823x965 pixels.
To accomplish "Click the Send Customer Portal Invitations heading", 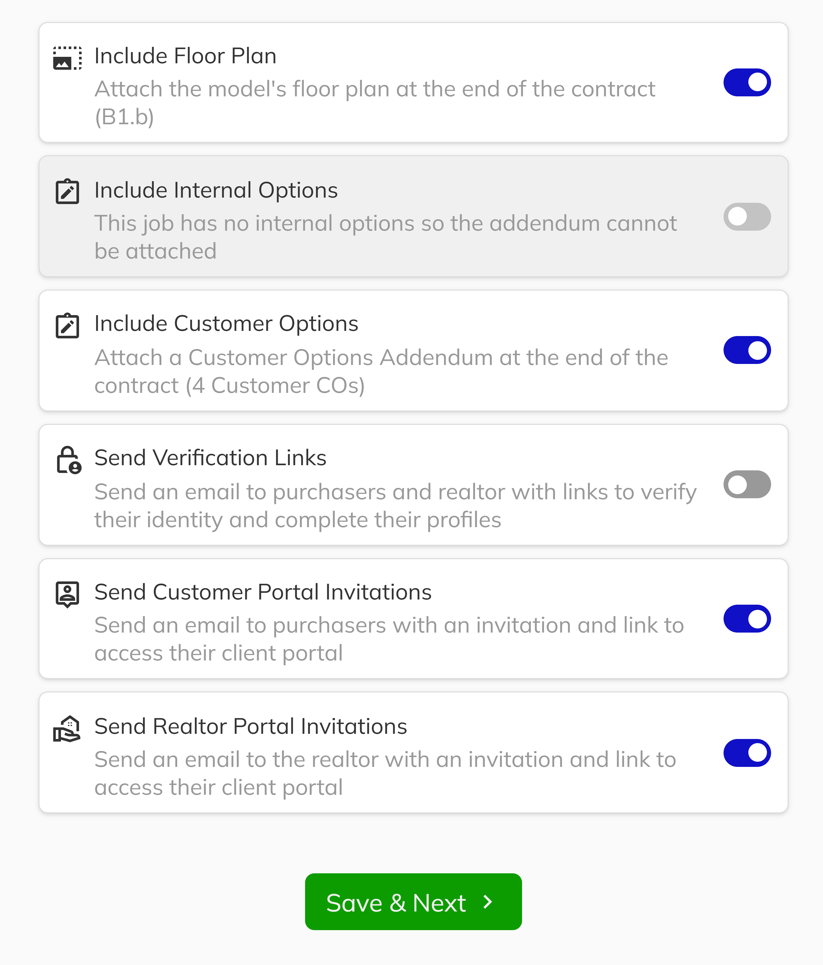I will coord(263,593).
